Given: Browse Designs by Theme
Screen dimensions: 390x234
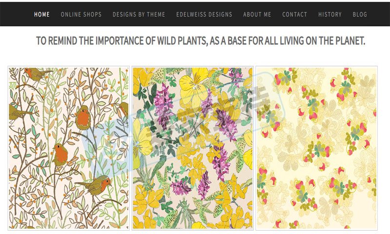Looking at the screenshot, I should [x=139, y=15].
